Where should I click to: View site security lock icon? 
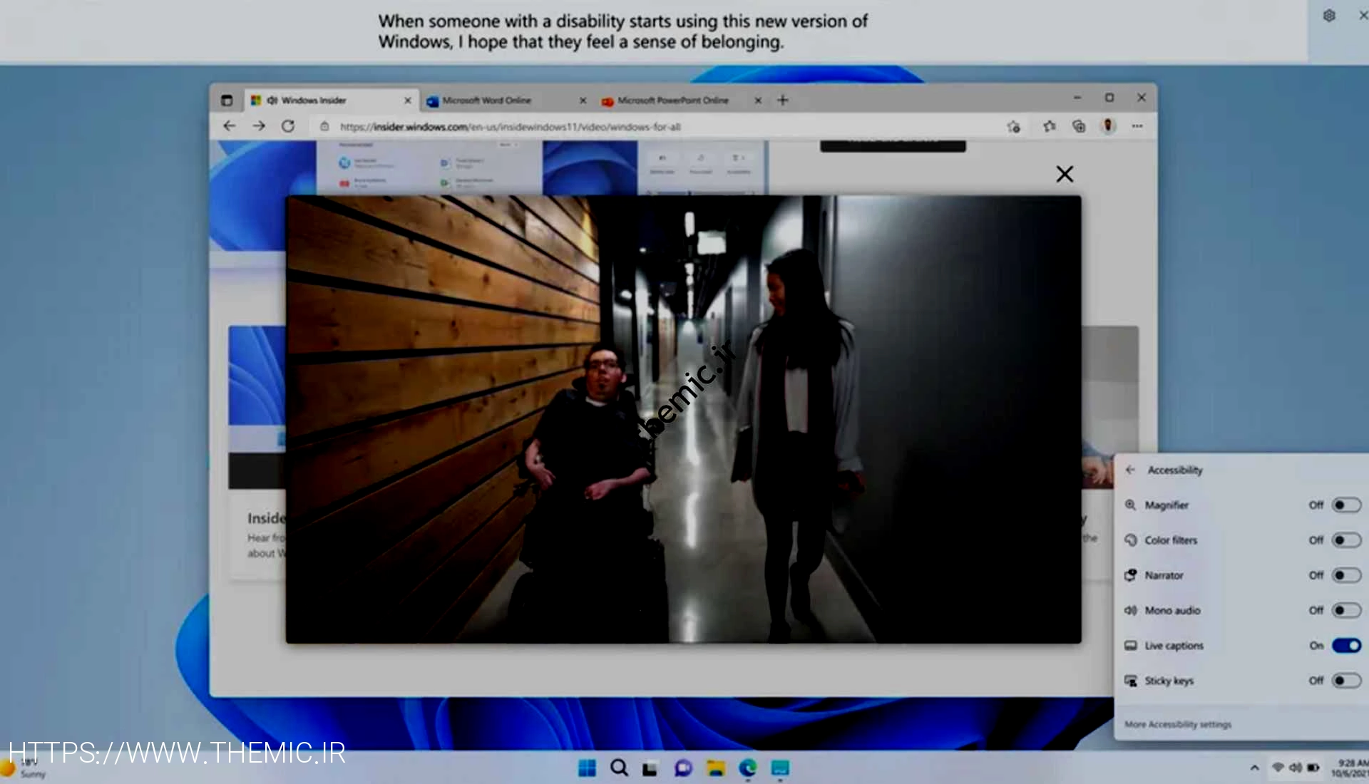point(324,126)
